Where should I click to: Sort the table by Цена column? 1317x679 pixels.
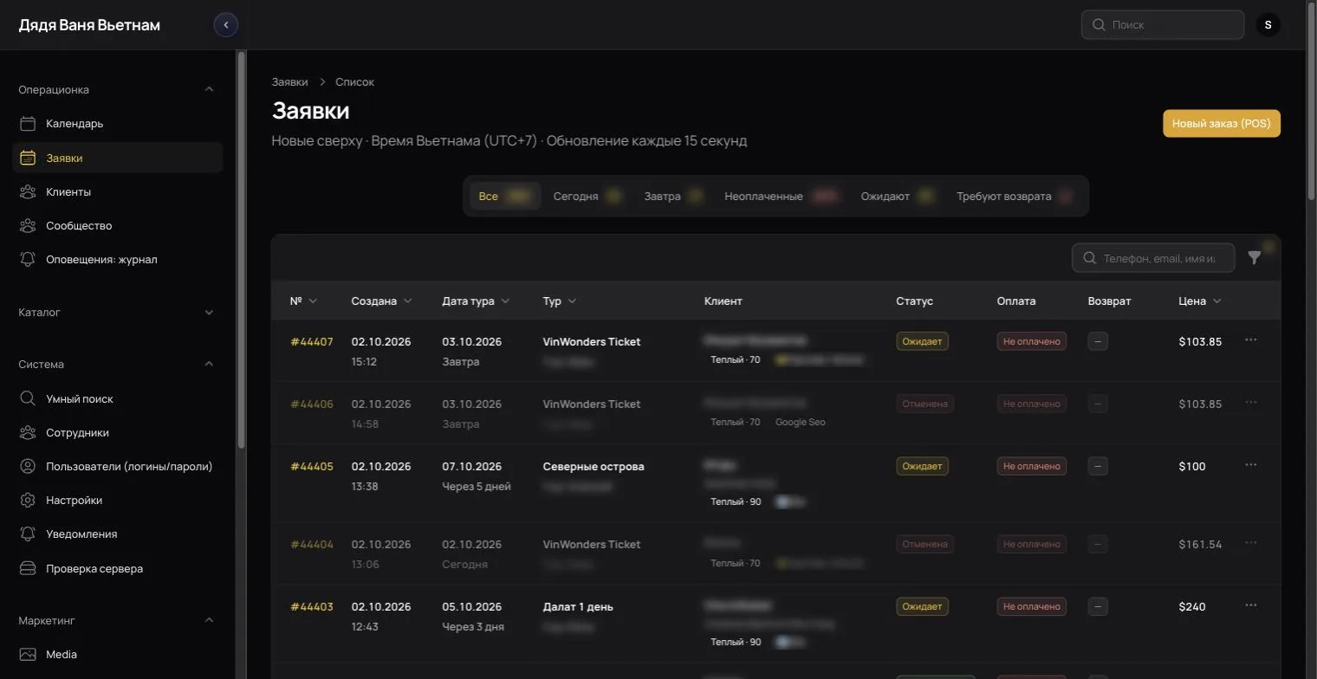[x=1200, y=301]
